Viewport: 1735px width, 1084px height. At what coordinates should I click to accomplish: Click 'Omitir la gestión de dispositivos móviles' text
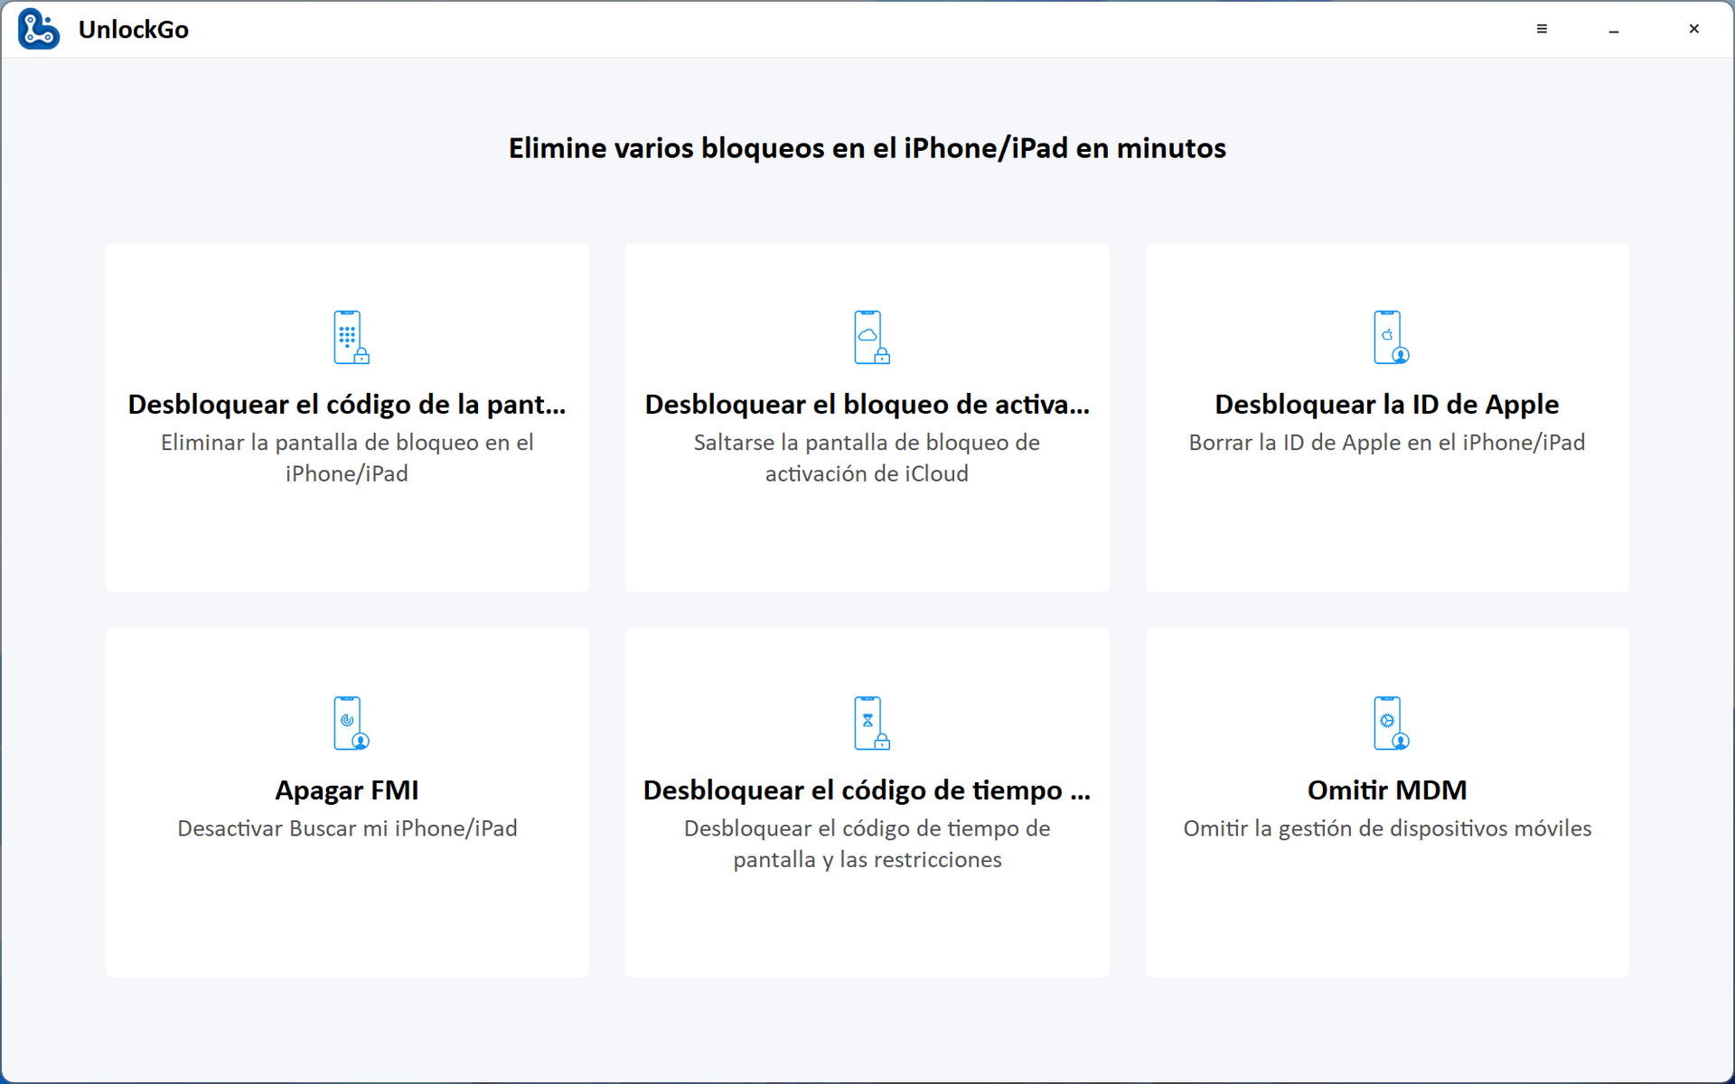pos(1387,828)
